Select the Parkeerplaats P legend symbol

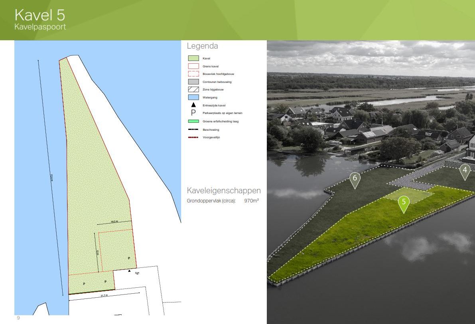193,113
